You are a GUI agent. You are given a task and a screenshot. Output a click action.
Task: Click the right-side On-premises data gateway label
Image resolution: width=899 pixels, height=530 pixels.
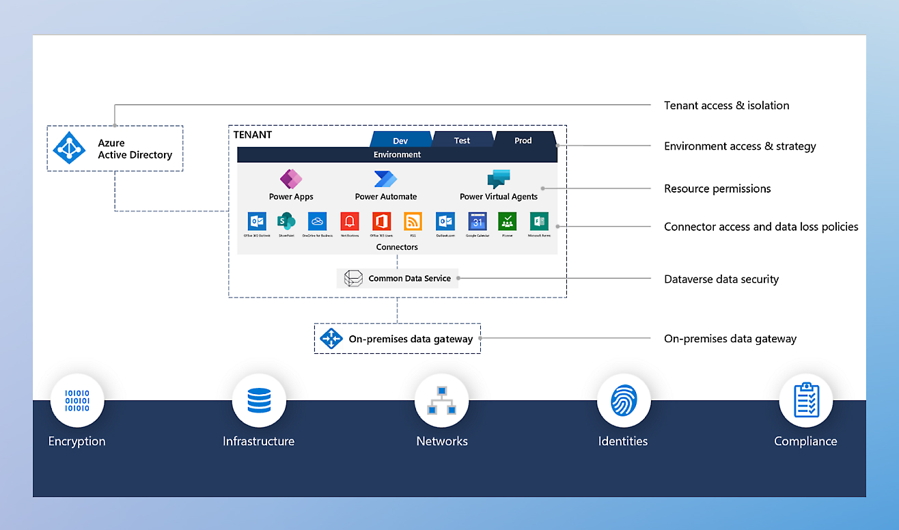point(730,339)
